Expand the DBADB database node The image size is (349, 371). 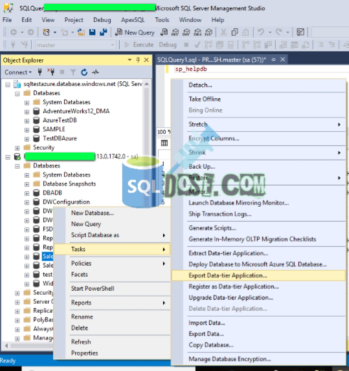click(x=27, y=193)
